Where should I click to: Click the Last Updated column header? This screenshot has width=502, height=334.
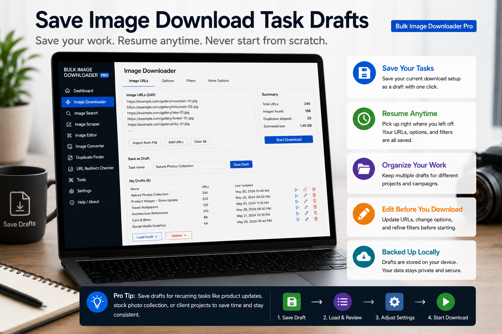244,186
